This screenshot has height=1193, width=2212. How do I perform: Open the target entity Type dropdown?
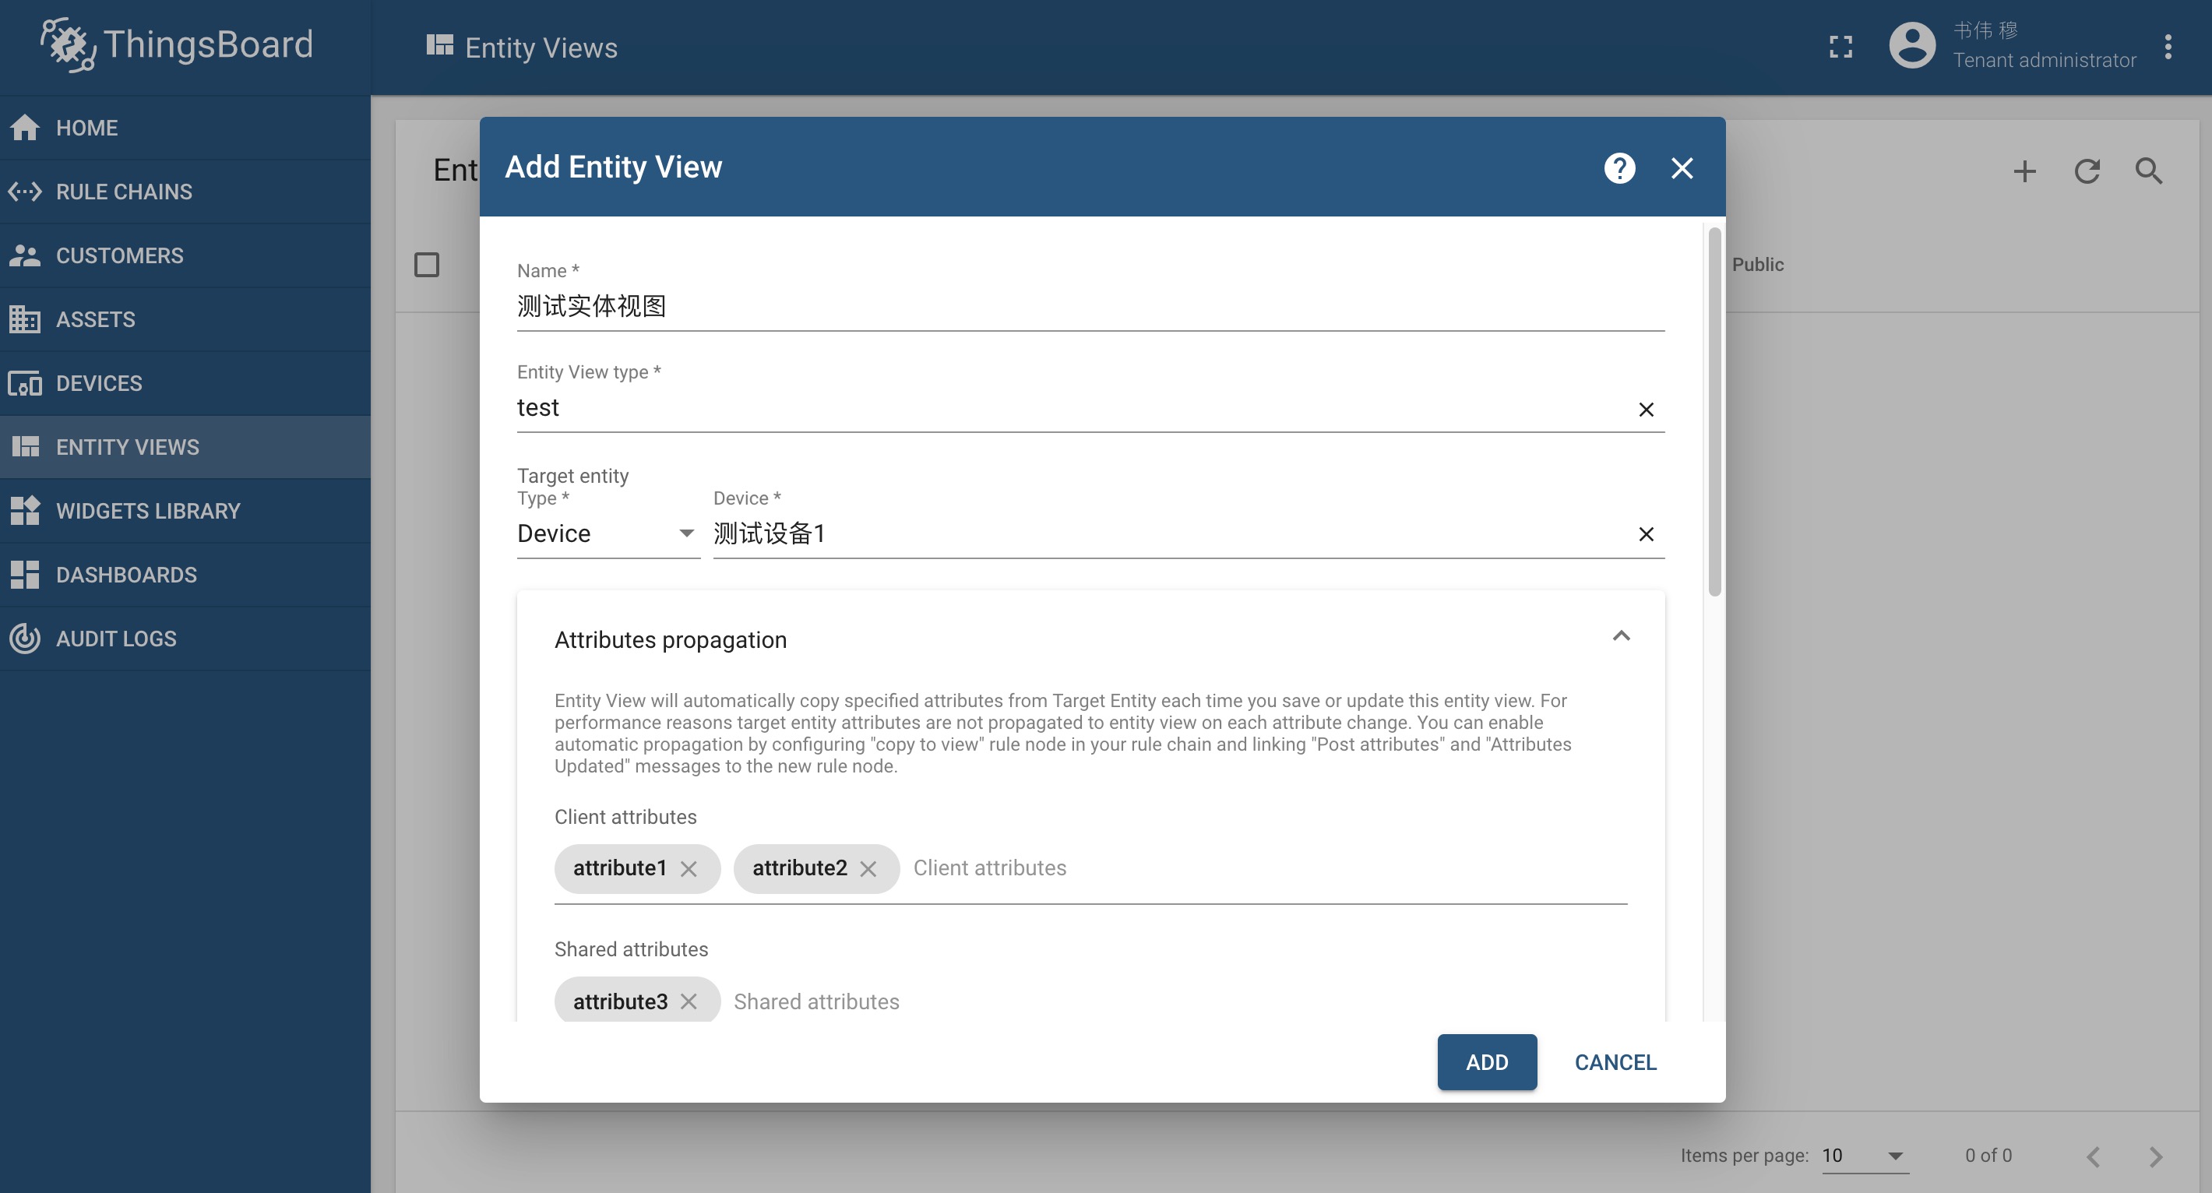pyautogui.click(x=607, y=534)
